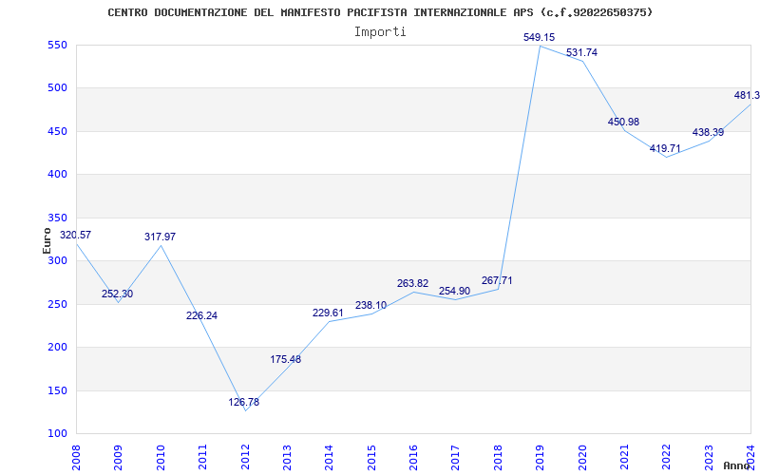The image size is (760, 475).
Task: Click the 450 value on Euro axis
Action: (57, 131)
